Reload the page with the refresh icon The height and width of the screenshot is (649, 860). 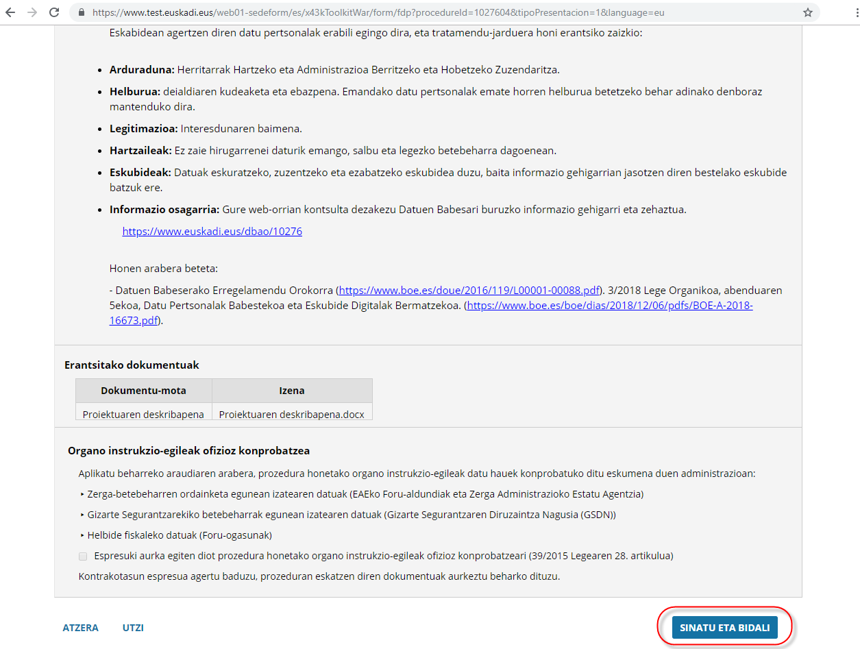(54, 12)
